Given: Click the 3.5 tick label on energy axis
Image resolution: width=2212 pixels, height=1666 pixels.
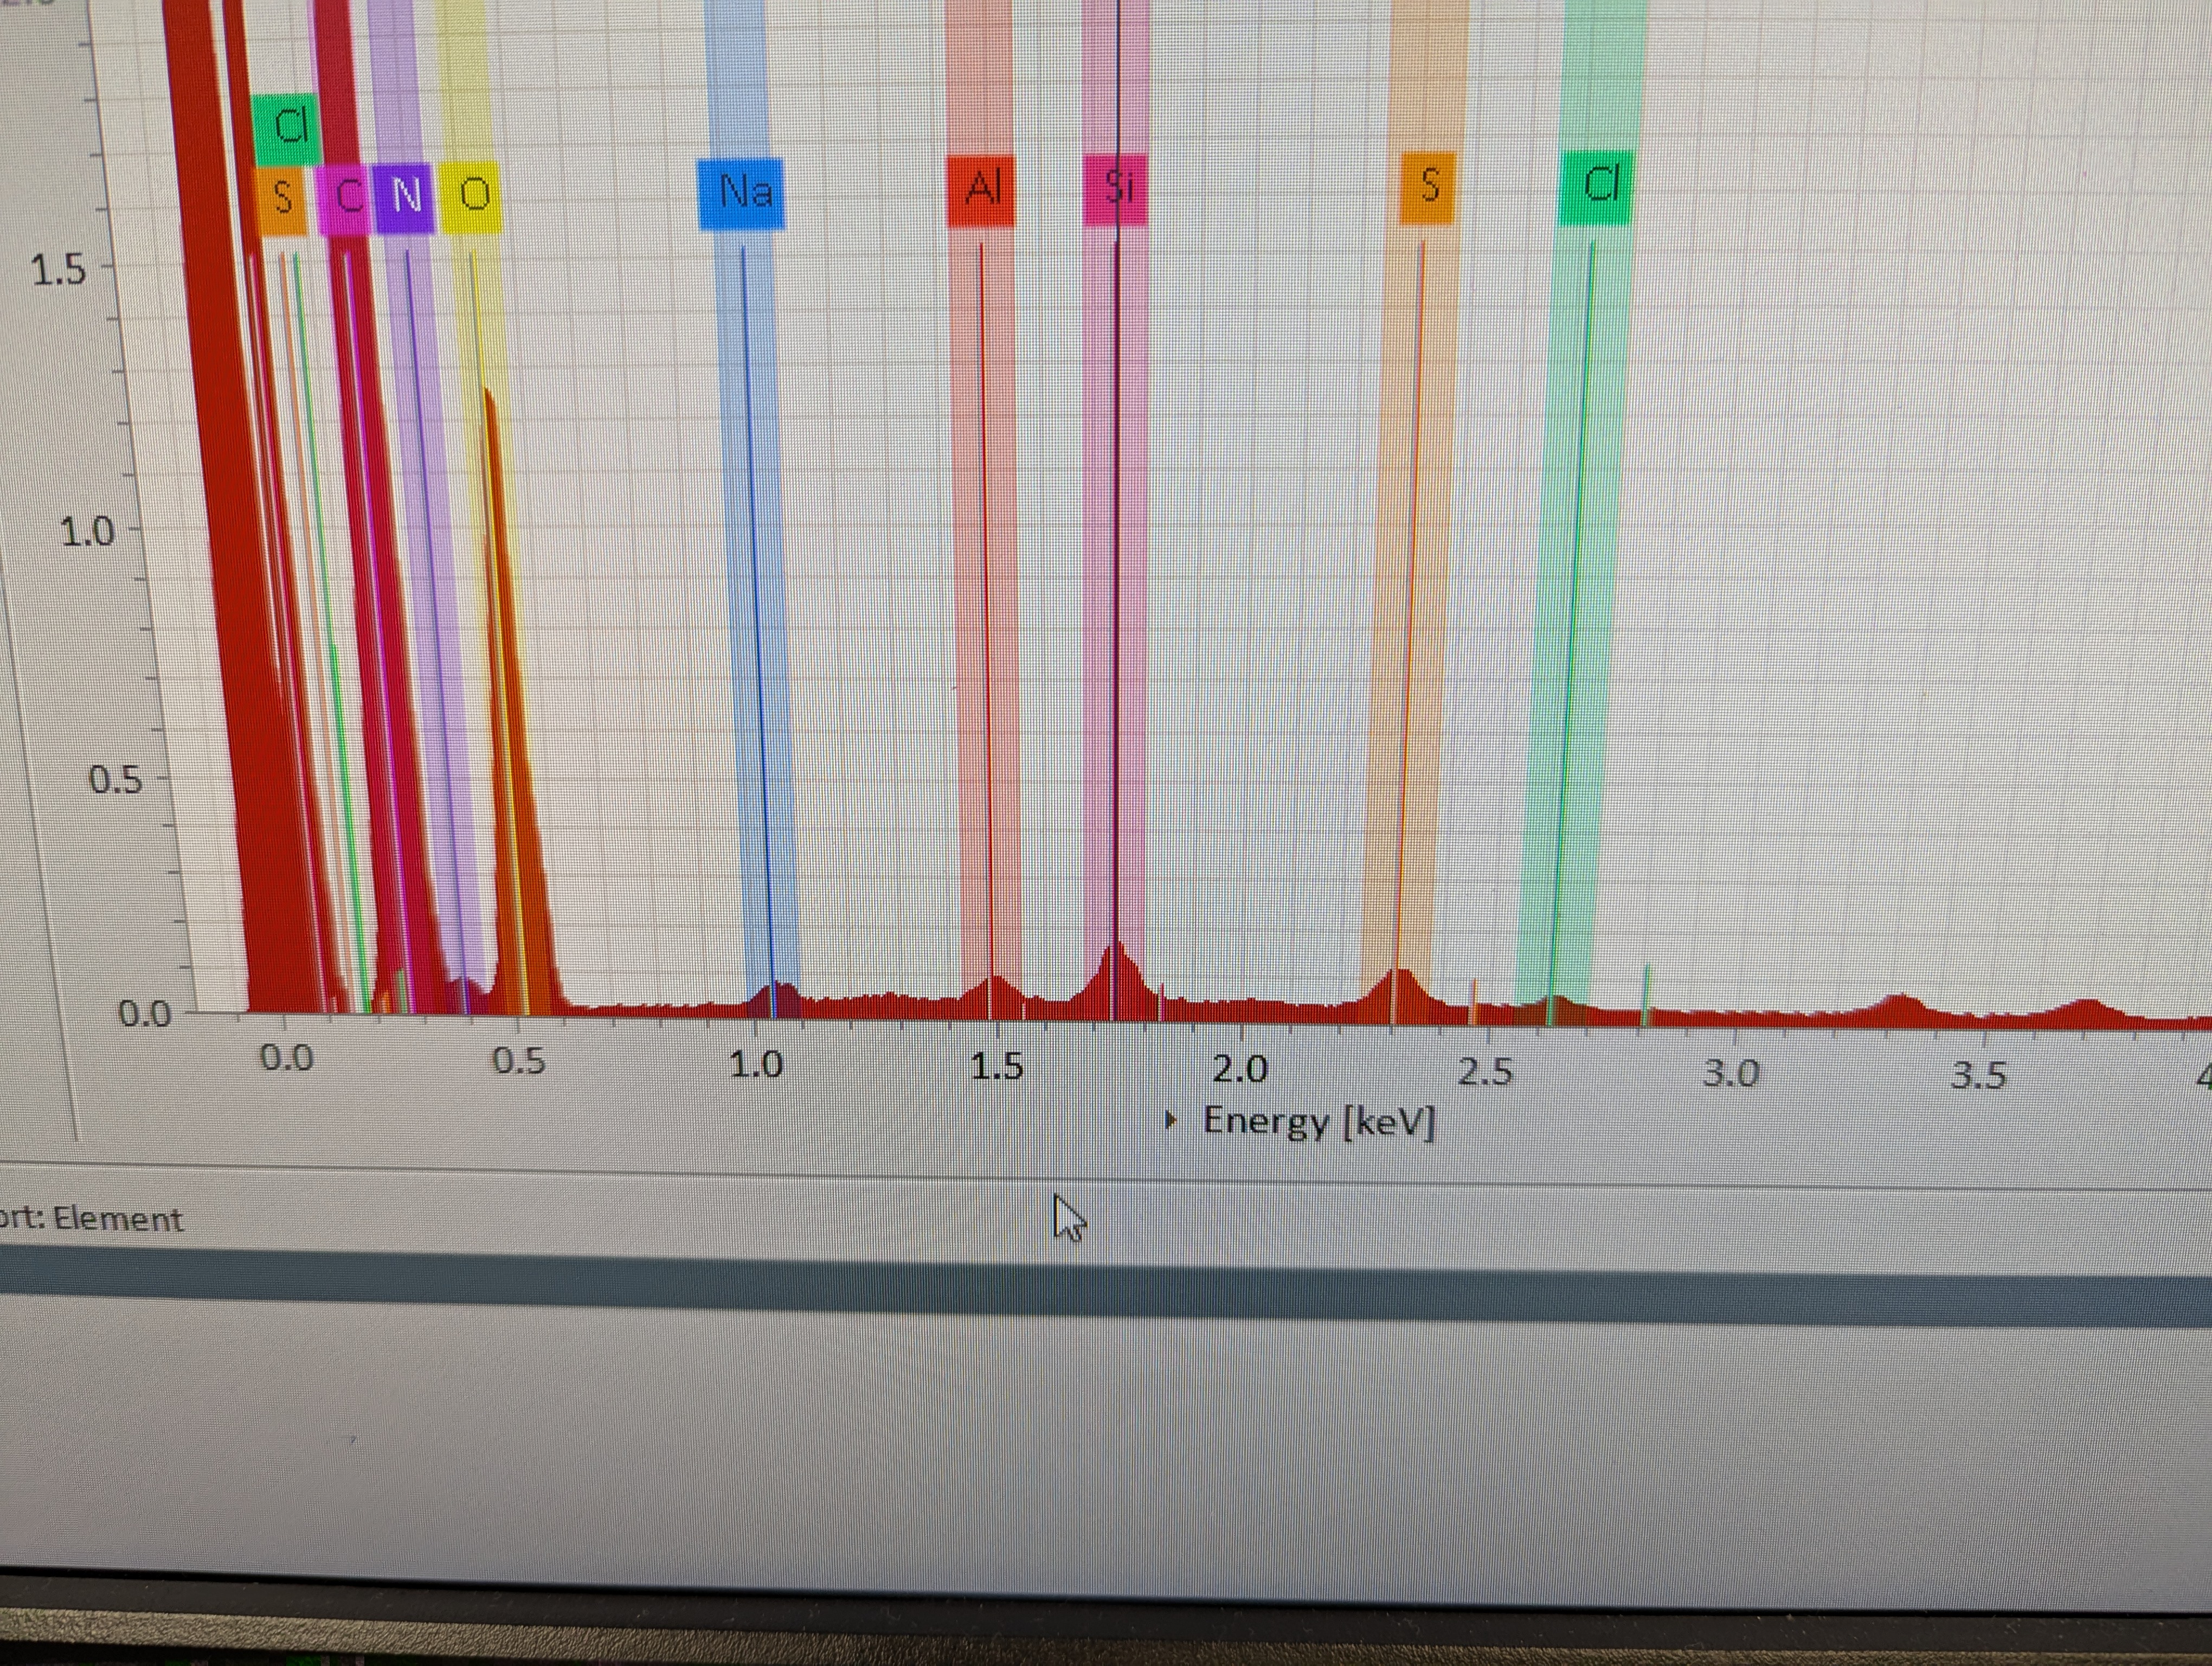Looking at the screenshot, I should coord(1978,1075).
